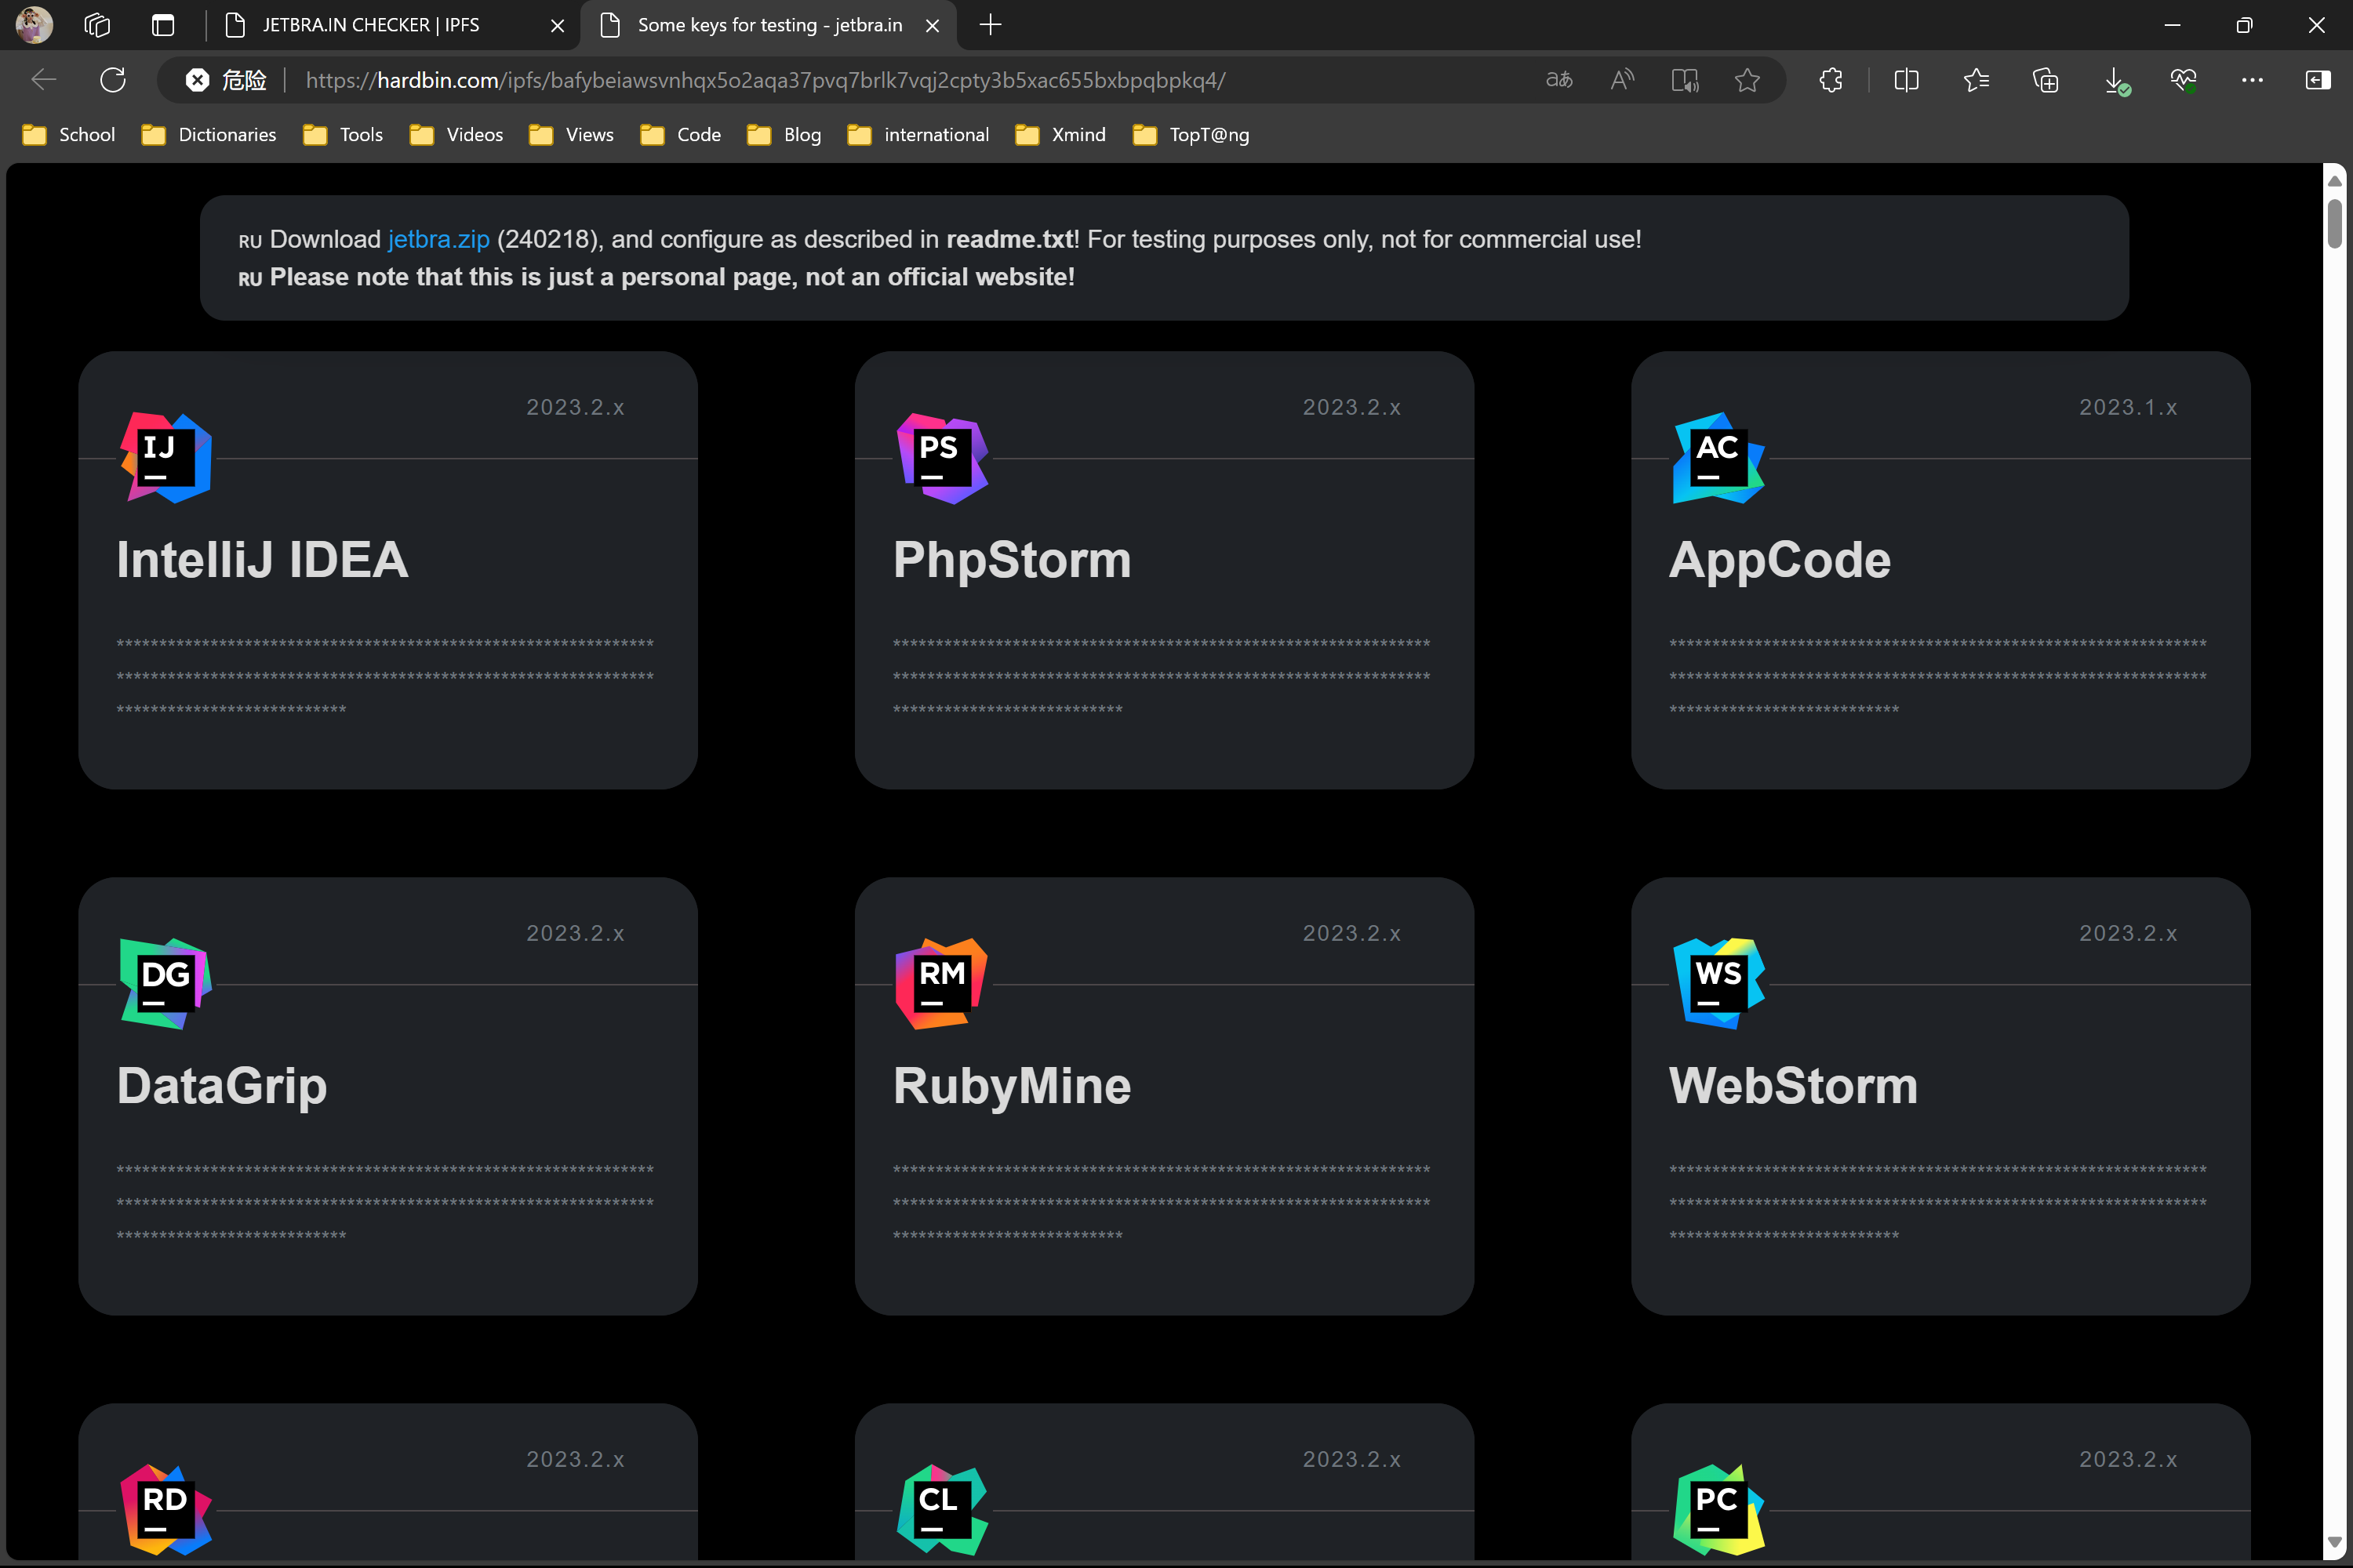The image size is (2353, 1568).
Task: Open a new tab with plus button
Action: [x=991, y=25]
